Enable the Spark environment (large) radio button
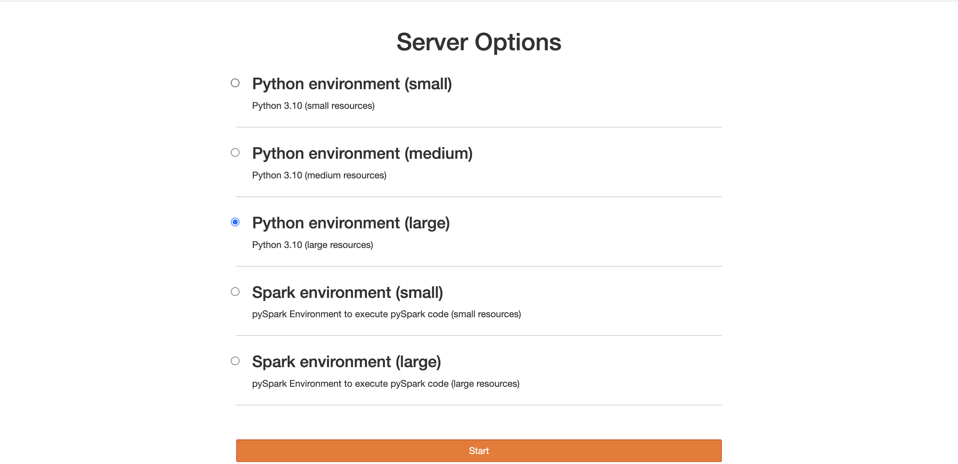 click(x=235, y=360)
